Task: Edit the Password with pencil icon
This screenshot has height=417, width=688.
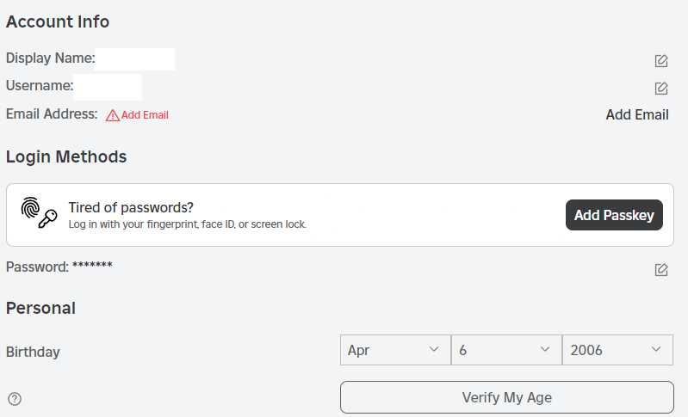Action: (661, 269)
